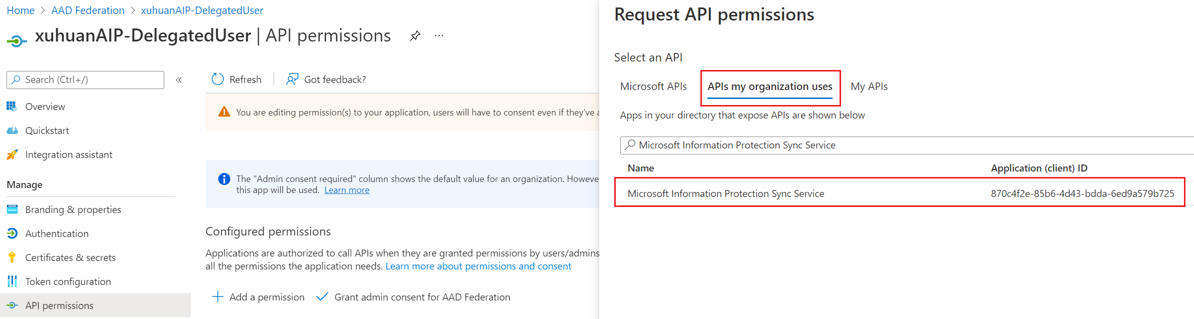Viewport: 1194px width, 319px height.
Task: Click the magnifier icon in the sidebar search
Action: pos(16,80)
